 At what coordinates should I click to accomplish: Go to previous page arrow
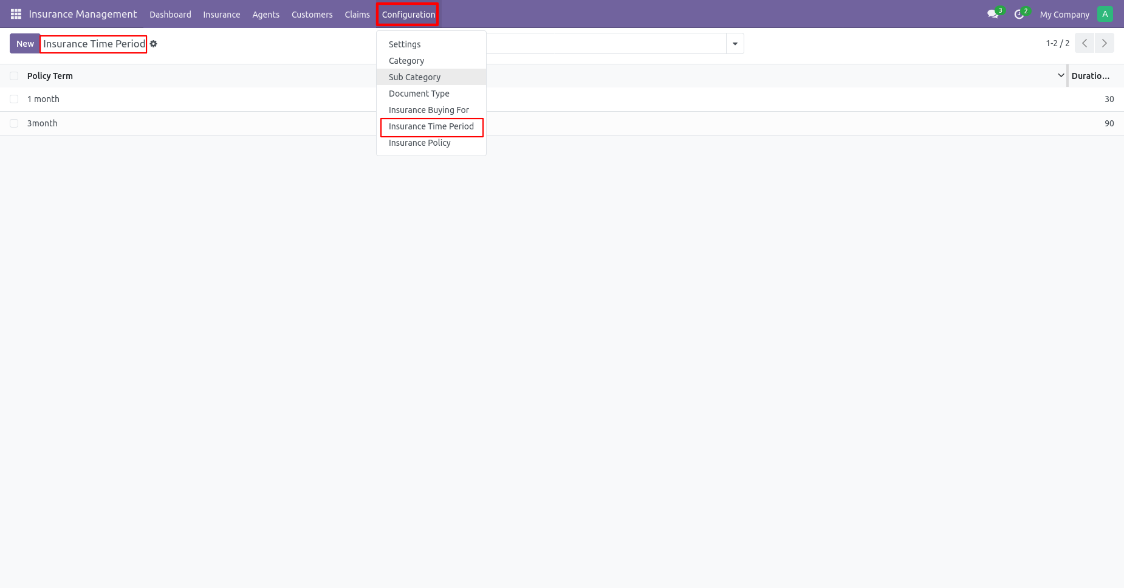1085,43
